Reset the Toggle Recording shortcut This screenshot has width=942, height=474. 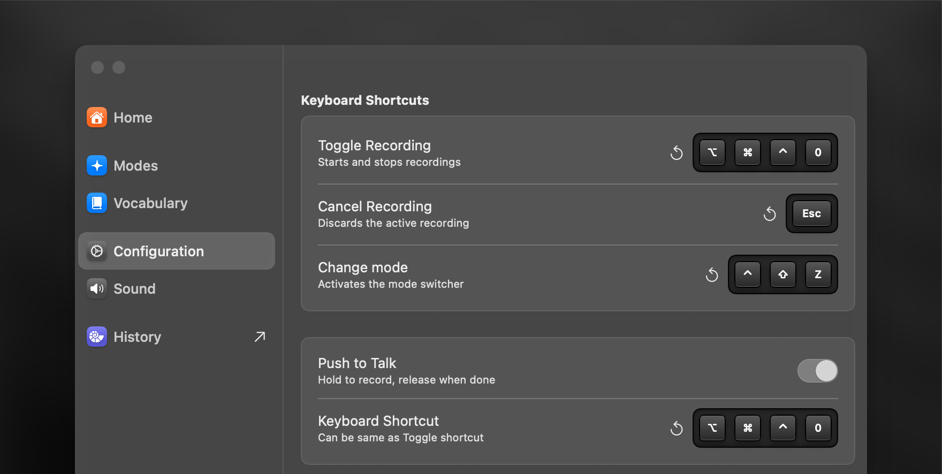pyautogui.click(x=677, y=153)
